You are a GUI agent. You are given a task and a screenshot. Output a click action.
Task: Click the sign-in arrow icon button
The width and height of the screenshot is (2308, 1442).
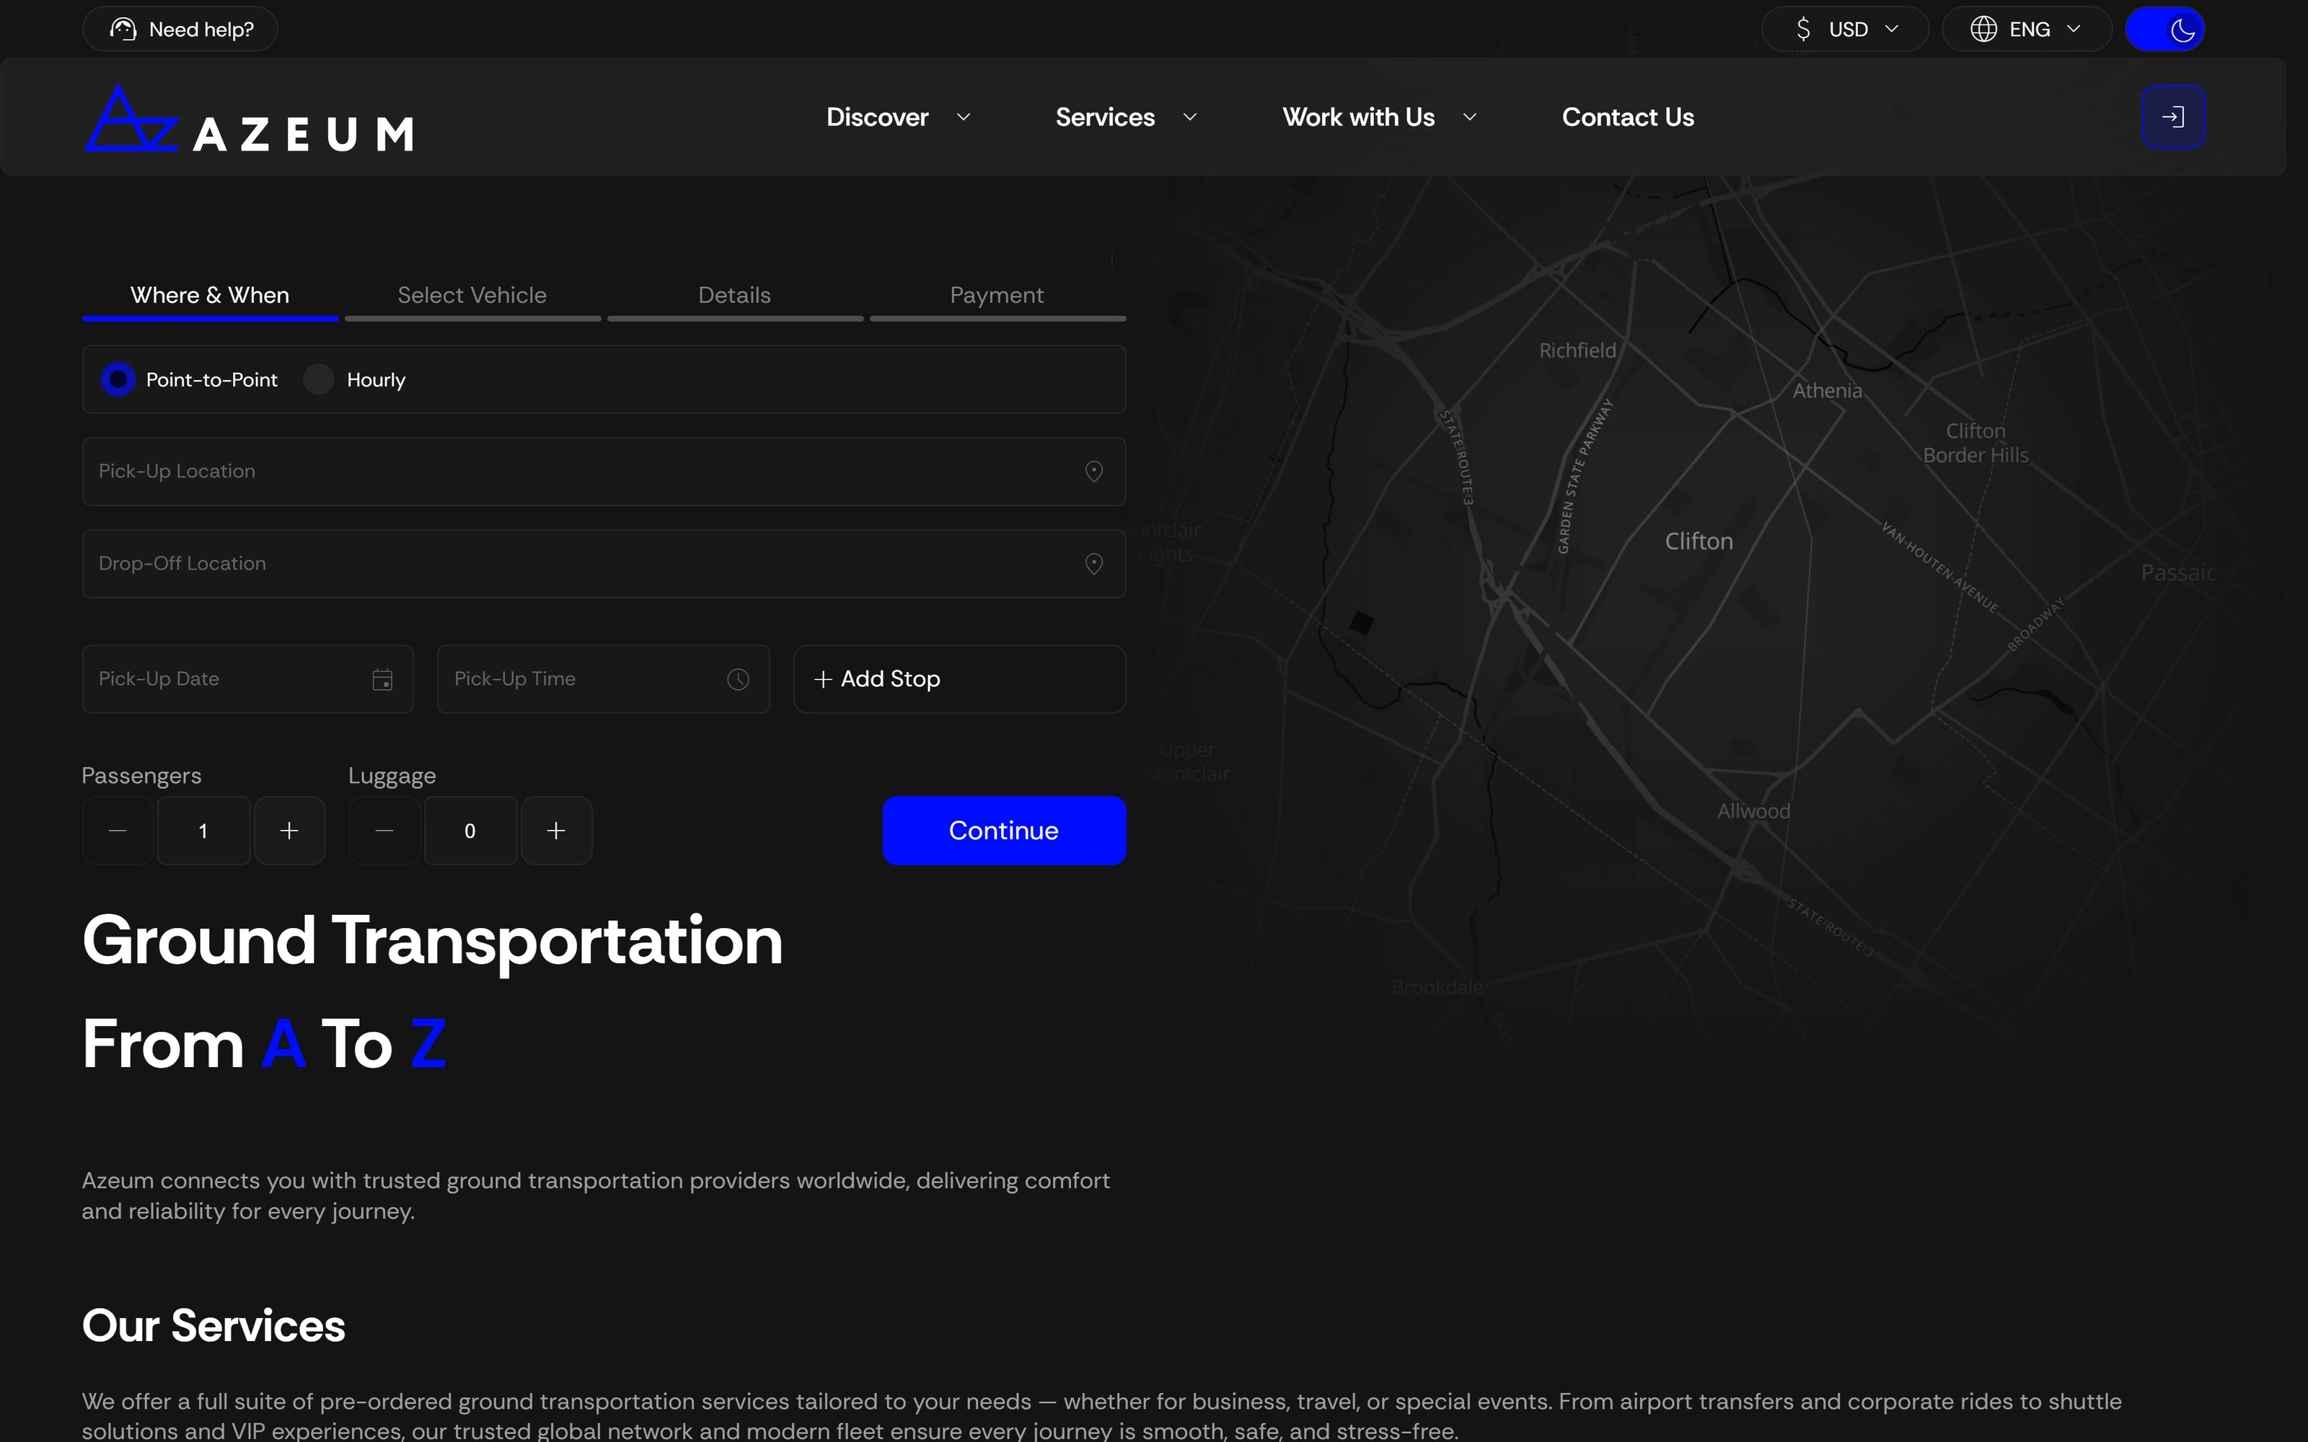click(2172, 118)
